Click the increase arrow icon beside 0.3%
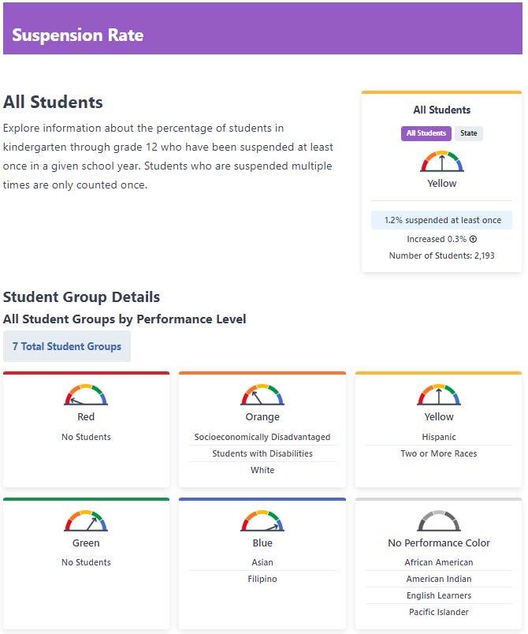 click(x=473, y=239)
